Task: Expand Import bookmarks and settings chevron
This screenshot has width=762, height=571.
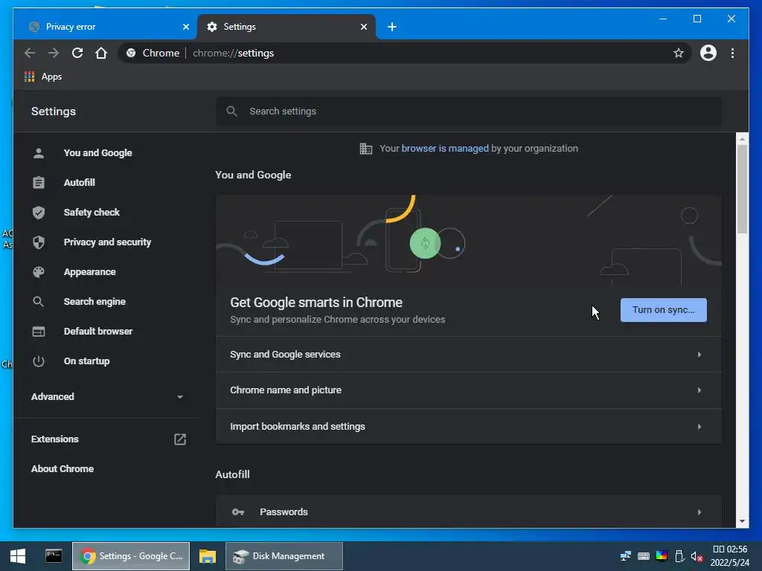Action: click(x=699, y=427)
